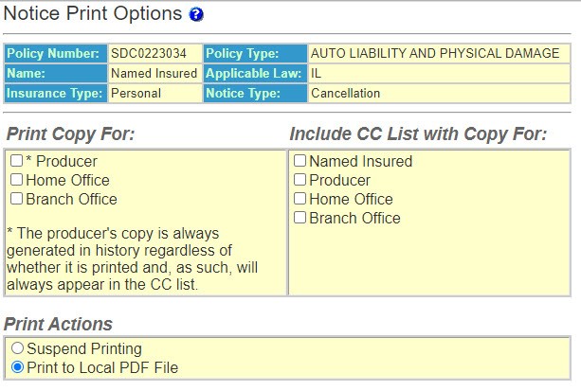This screenshot has width=581, height=391.
Task: Enable Home Office under Print Copy For
Action: click(x=16, y=180)
